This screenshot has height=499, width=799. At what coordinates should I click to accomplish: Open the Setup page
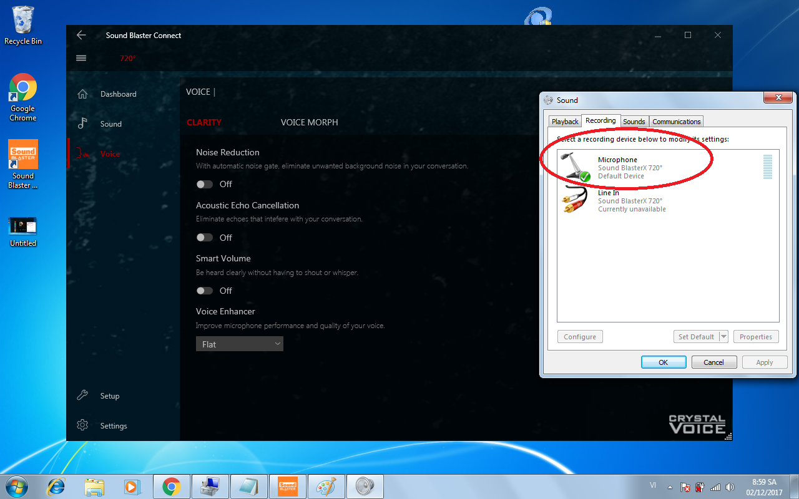(x=109, y=396)
